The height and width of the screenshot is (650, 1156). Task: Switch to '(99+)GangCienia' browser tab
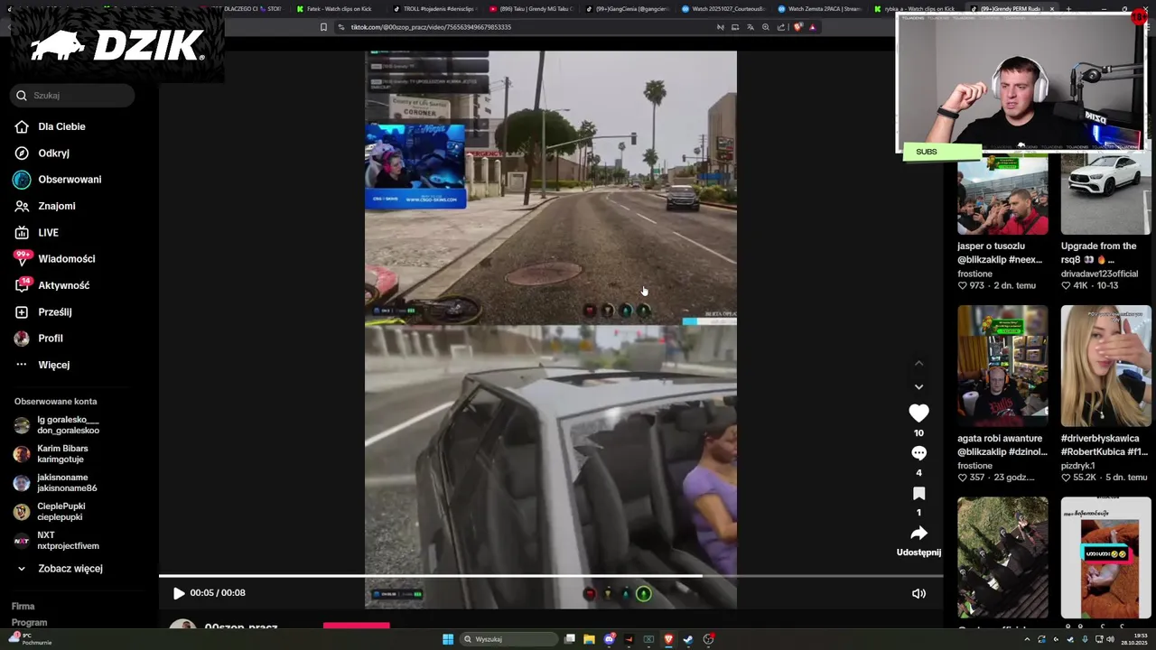click(627, 9)
